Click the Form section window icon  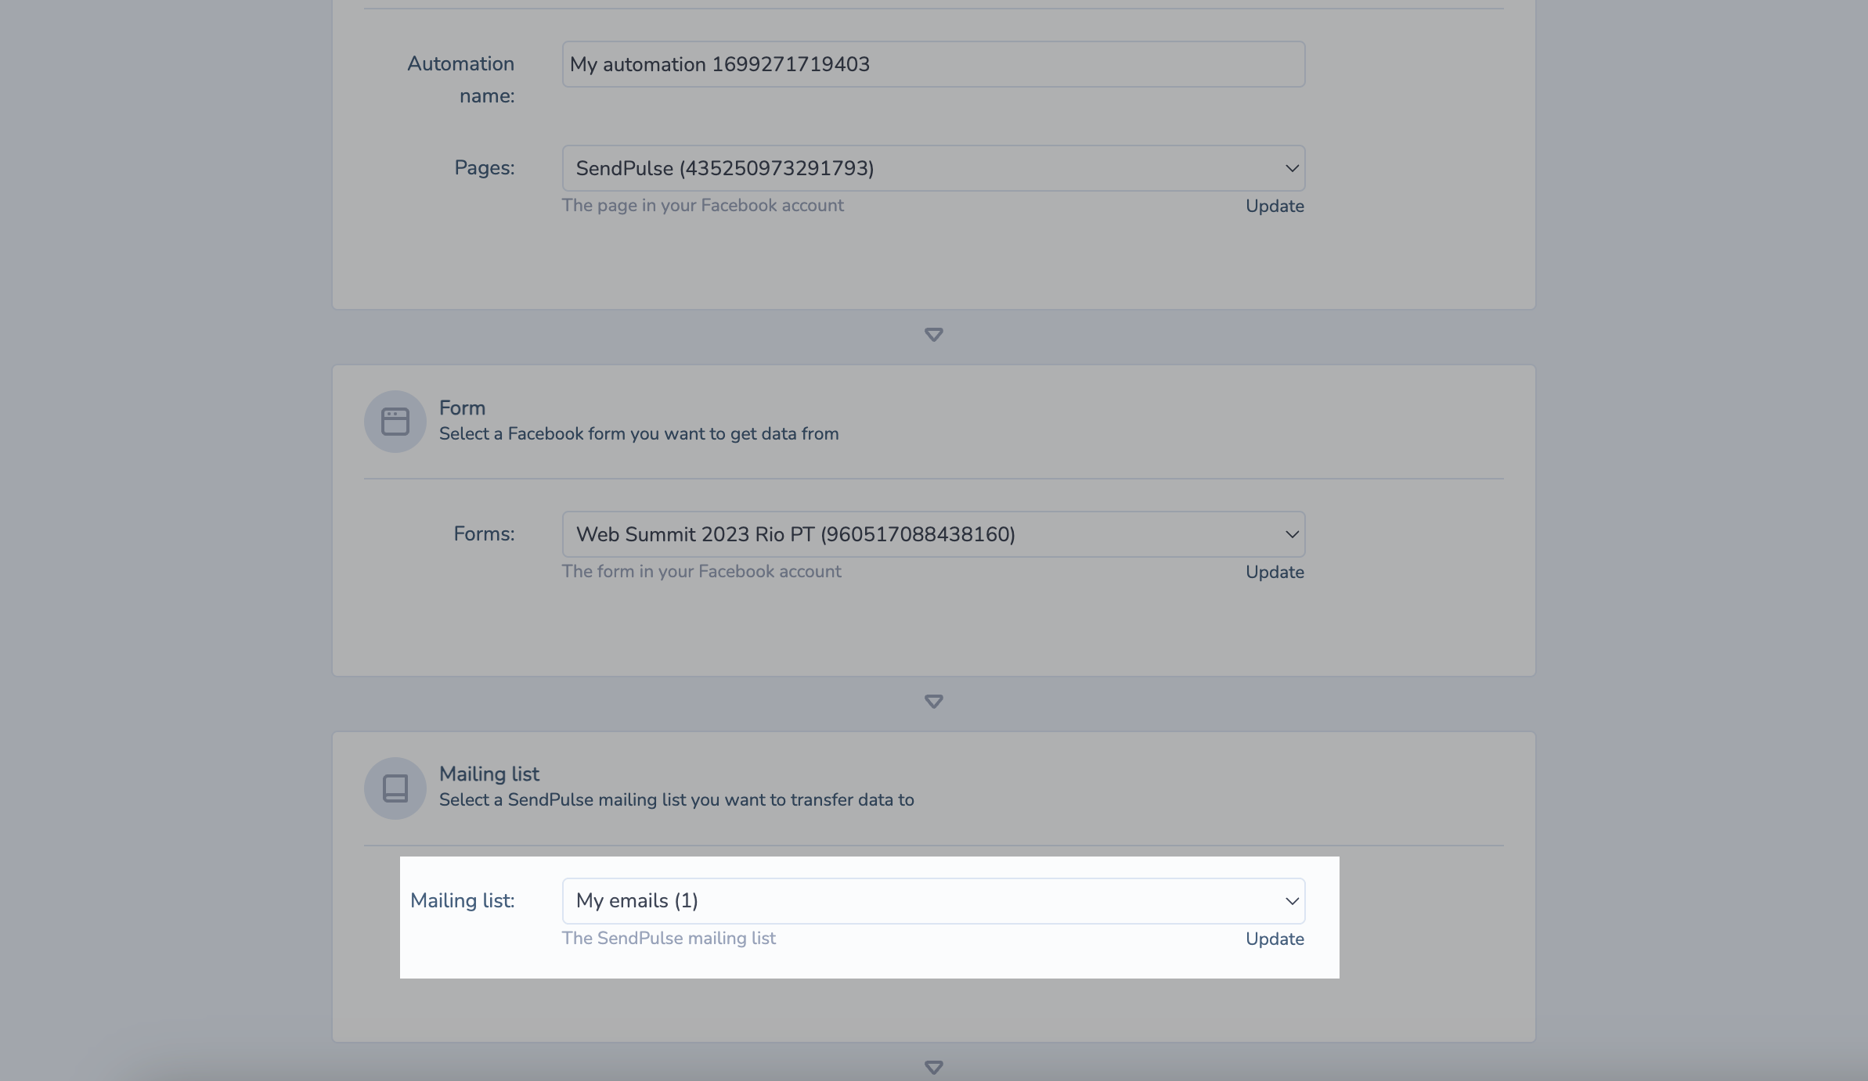[x=395, y=422]
